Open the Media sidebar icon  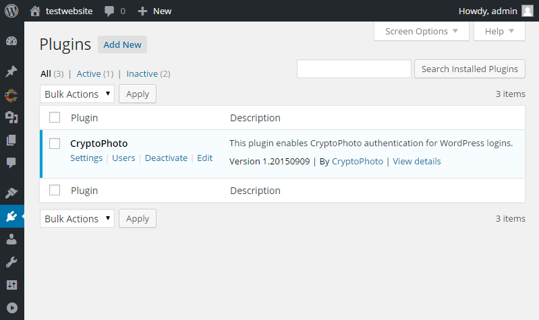(11, 117)
